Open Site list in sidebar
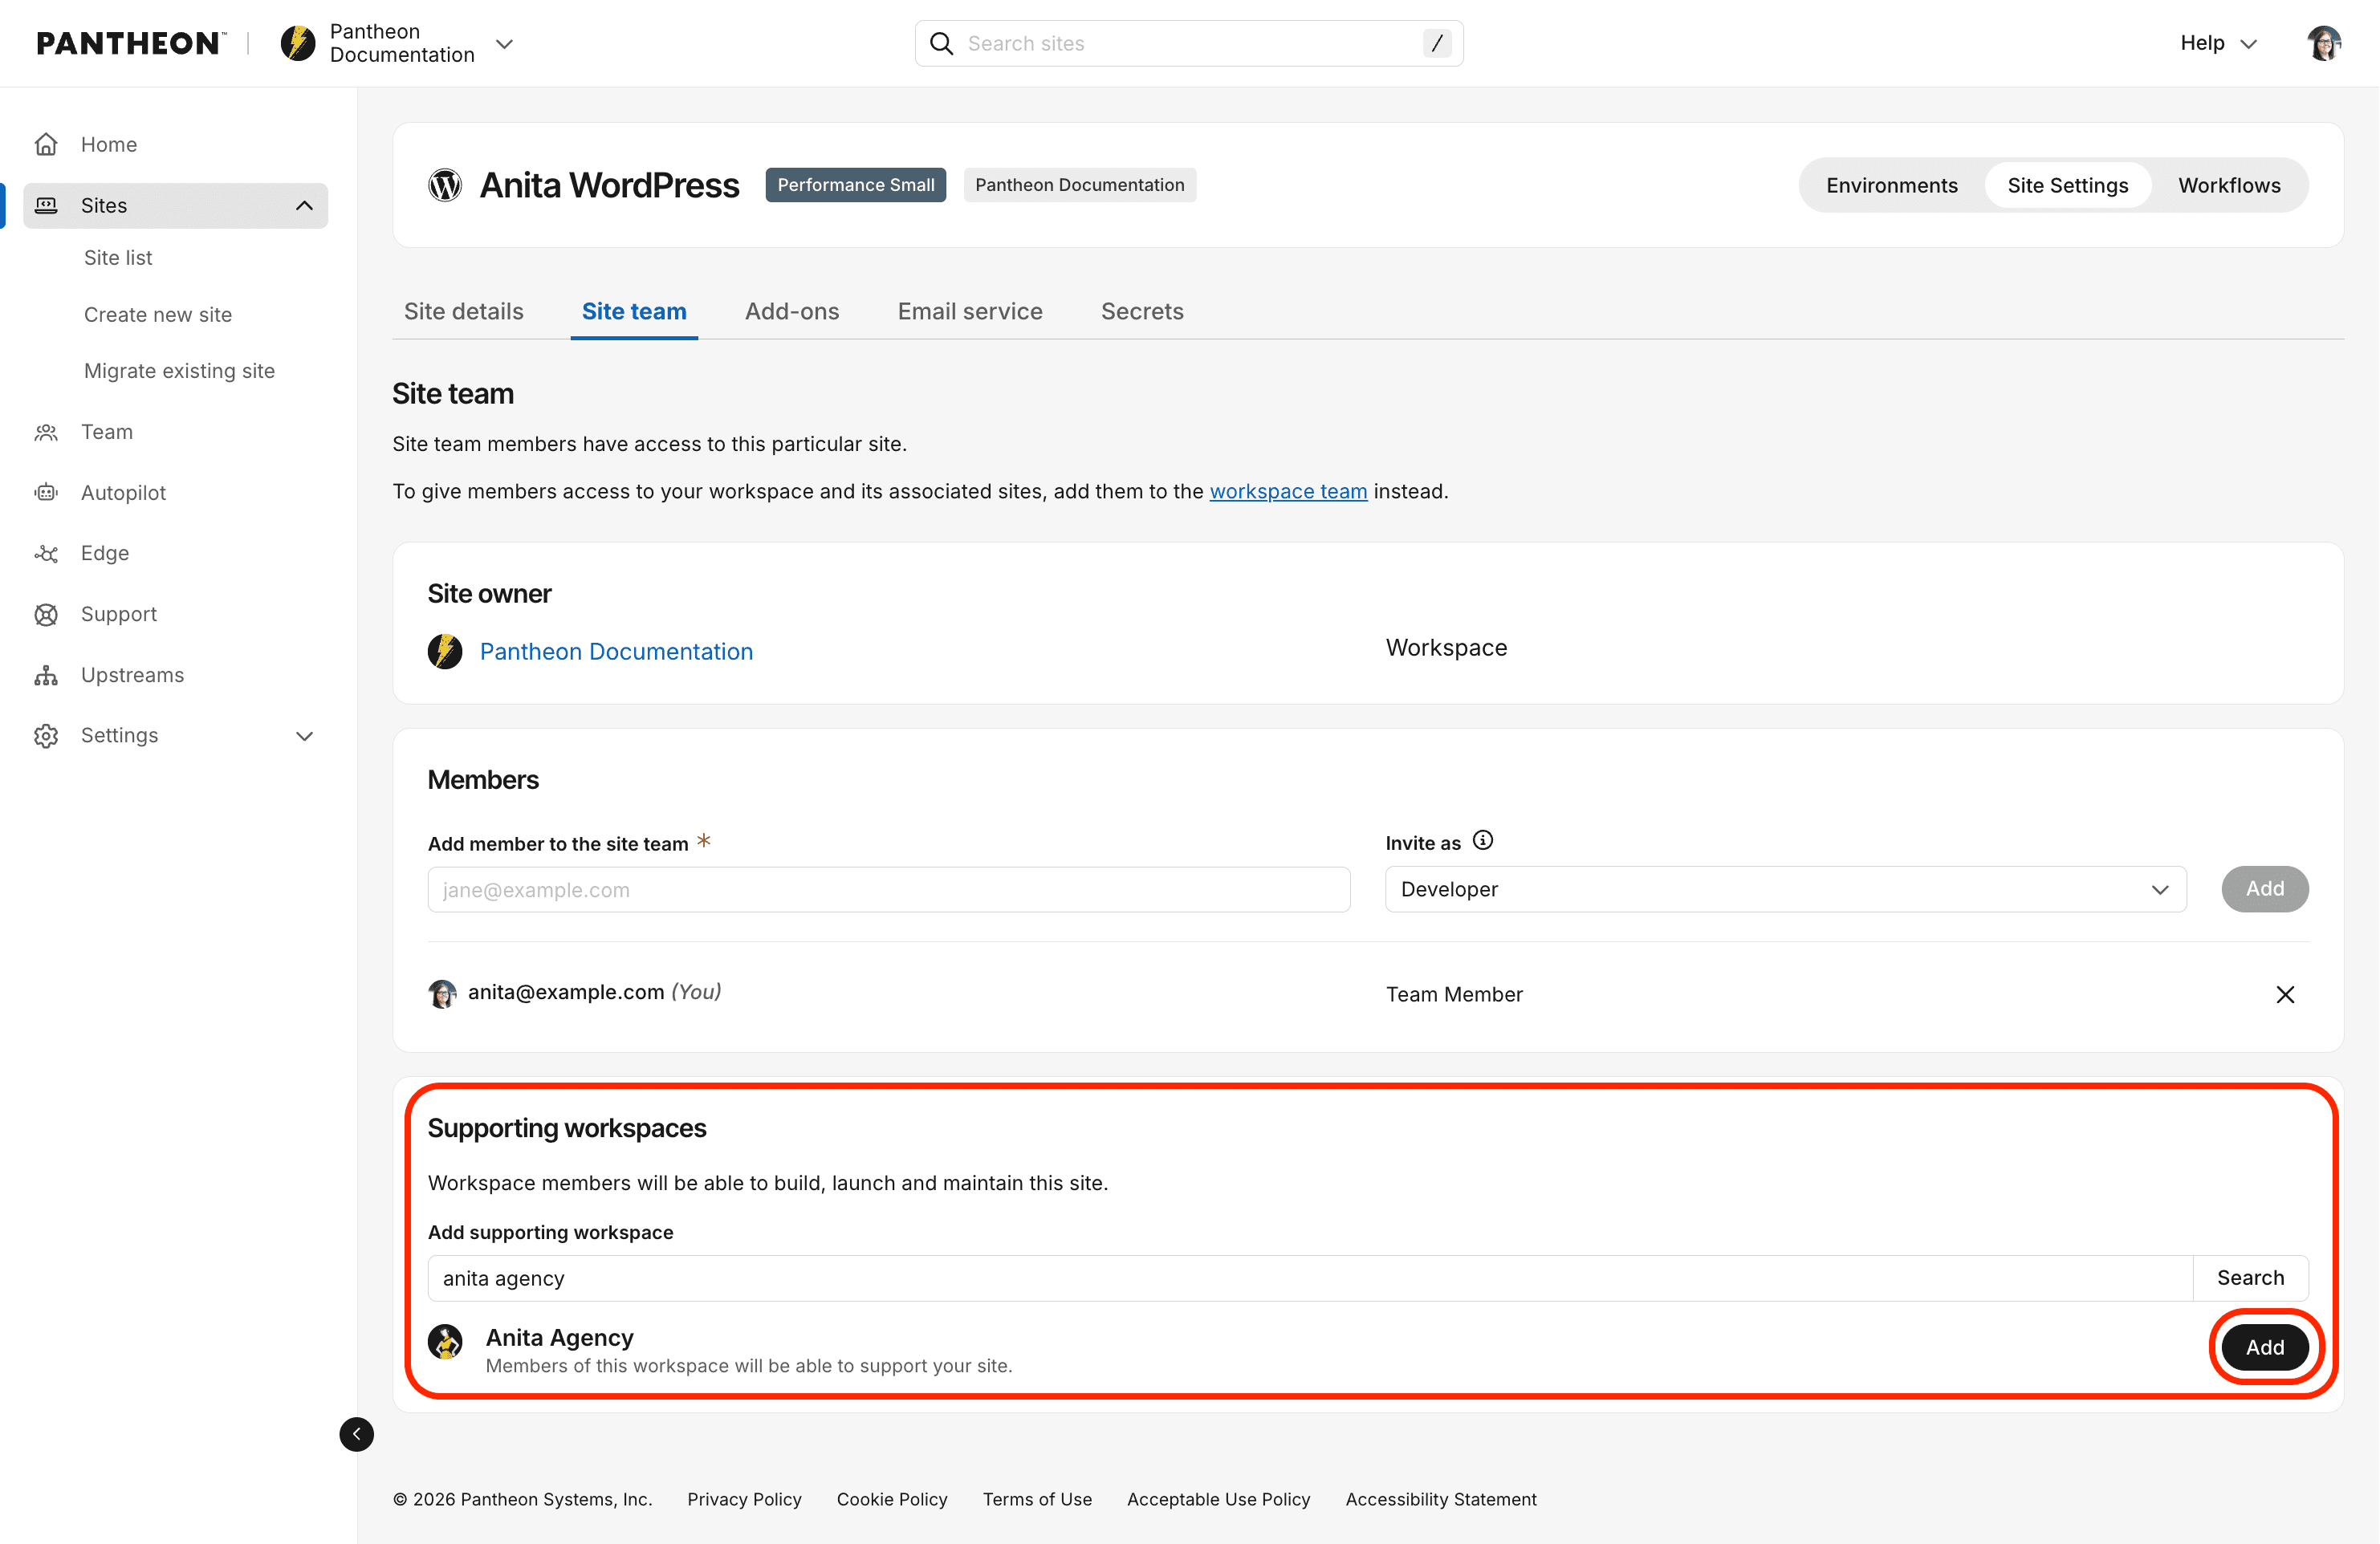This screenshot has height=1544, width=2380. [118, 257]
